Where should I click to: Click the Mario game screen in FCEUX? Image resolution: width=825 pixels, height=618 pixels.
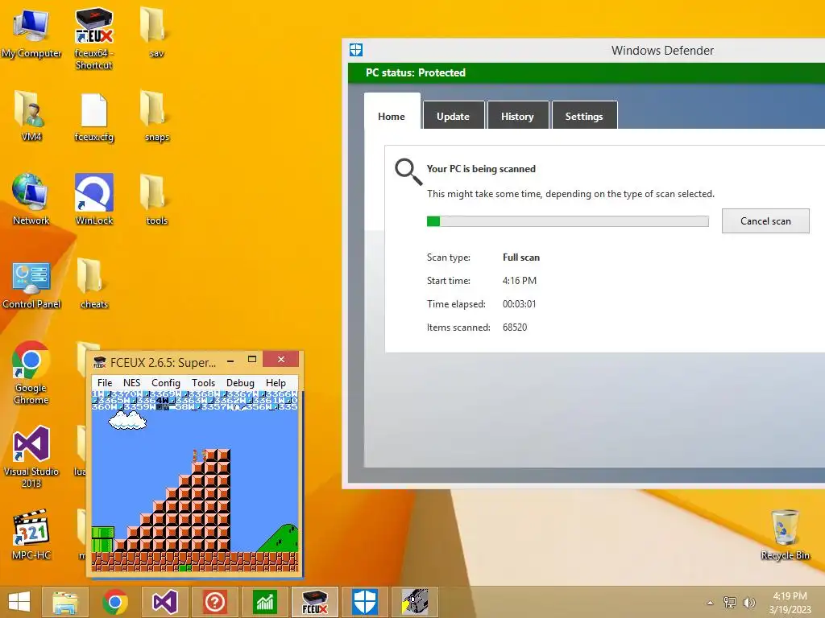tap(195, 481)
